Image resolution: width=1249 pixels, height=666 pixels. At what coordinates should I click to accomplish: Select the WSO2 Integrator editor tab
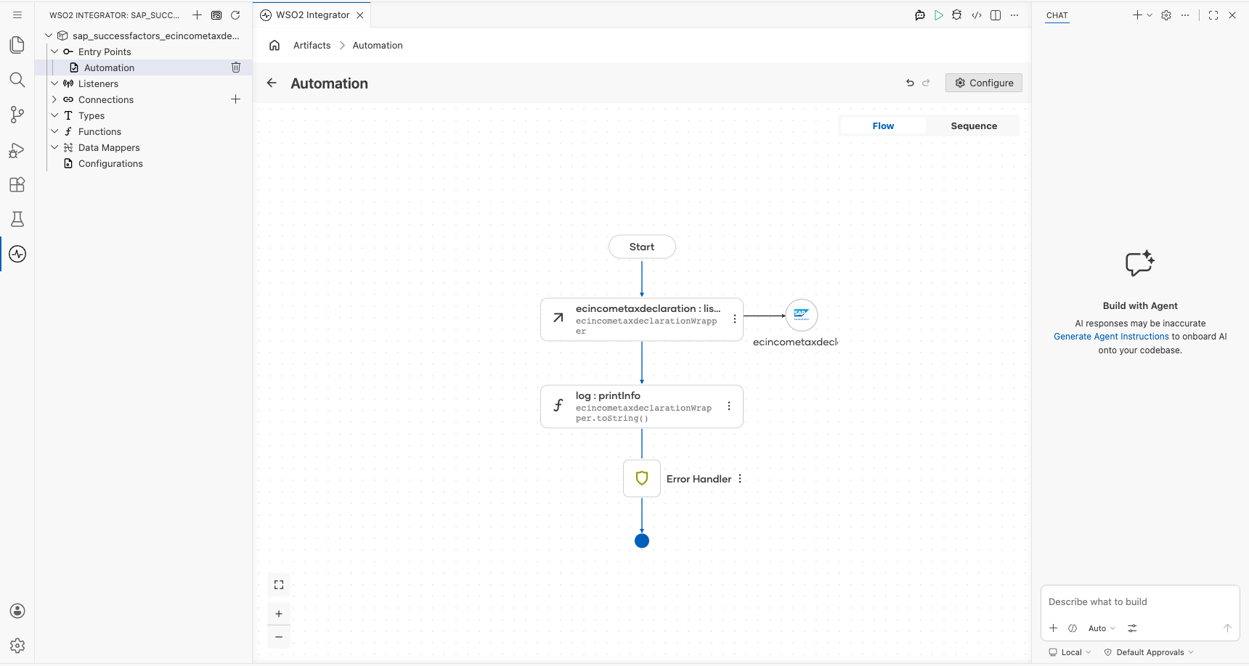click(x=312, y=15)
